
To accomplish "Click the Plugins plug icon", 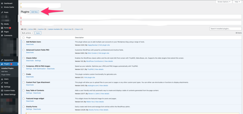I will pos(2,64).
